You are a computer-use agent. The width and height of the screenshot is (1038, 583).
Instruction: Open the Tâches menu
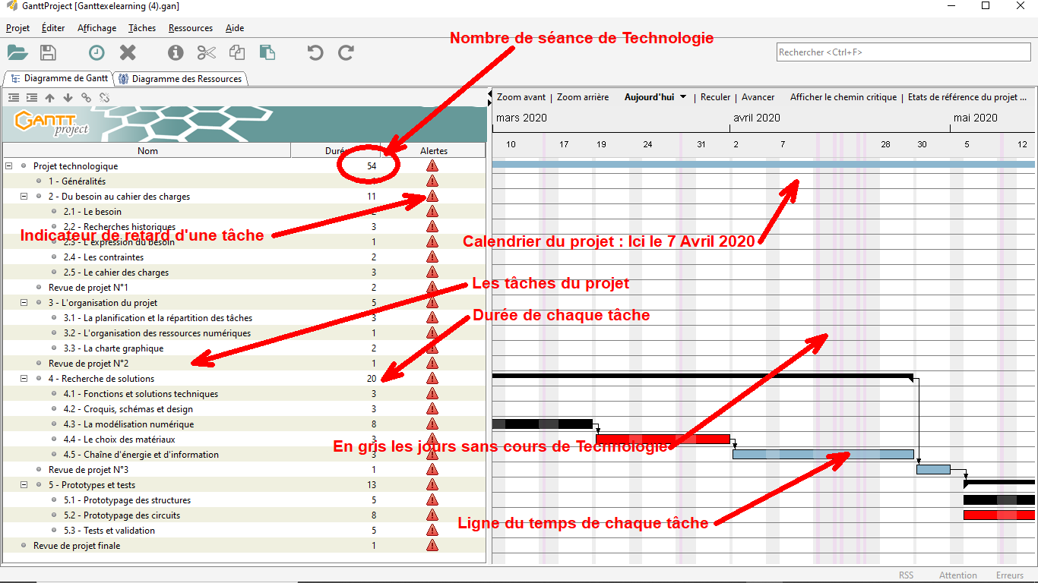coord(141,28)
